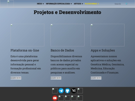This screenshot has width=135, height=101.
Task: Expand the PLATAFORMAS dropdown arrow
Action: click(98, 4)
